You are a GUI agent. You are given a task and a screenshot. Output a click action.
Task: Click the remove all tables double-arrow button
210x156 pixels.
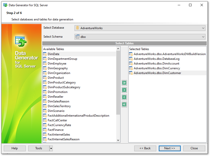pos(124,104)
